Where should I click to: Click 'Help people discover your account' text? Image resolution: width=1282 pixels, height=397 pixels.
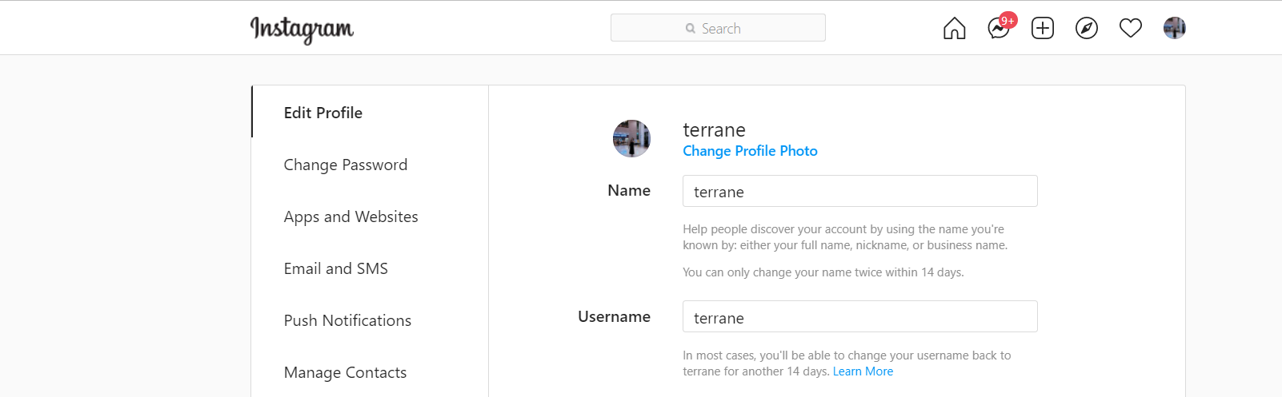[845, 237]
